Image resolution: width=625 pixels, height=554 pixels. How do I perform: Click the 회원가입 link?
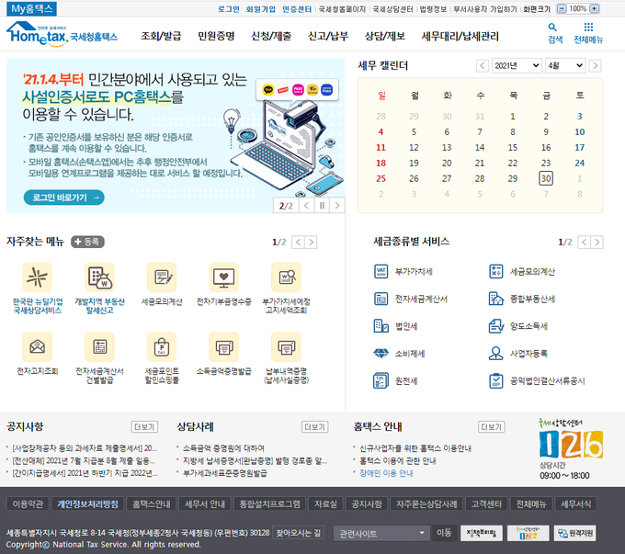pyautogui.click(x=261, y=9)
